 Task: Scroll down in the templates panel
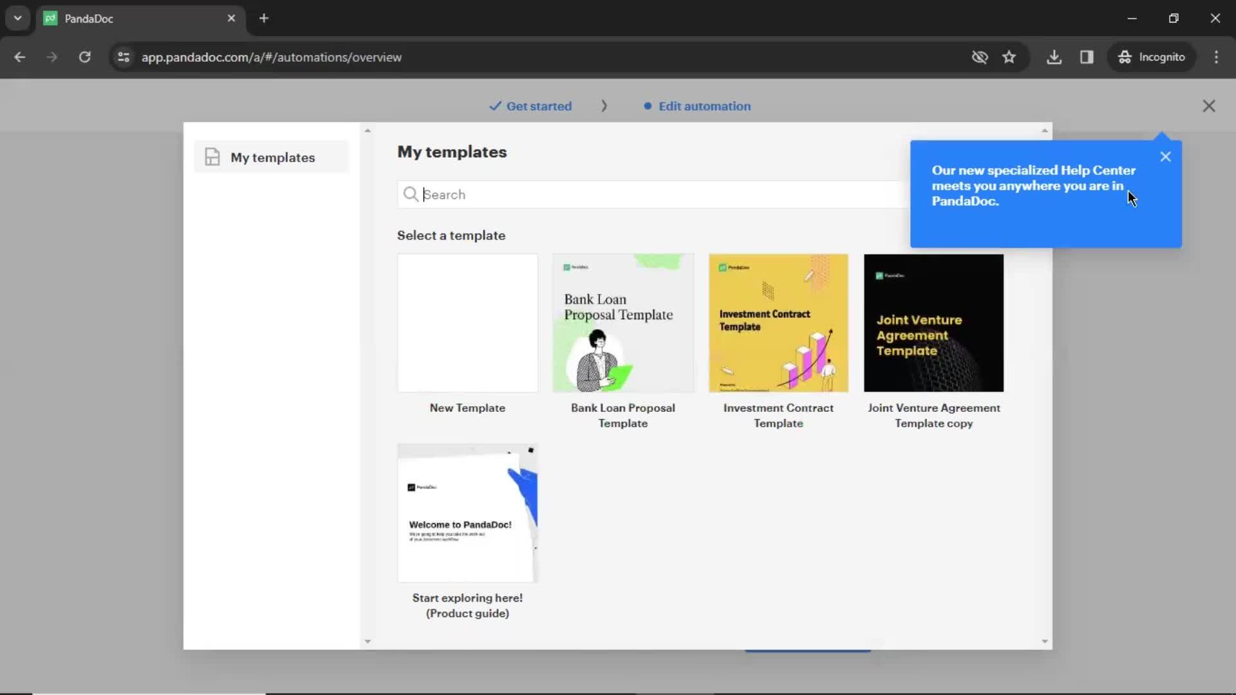(x=1045, y=642)
